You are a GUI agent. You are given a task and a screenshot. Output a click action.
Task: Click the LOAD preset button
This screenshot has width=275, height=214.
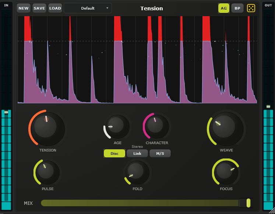tap(55, 8)
